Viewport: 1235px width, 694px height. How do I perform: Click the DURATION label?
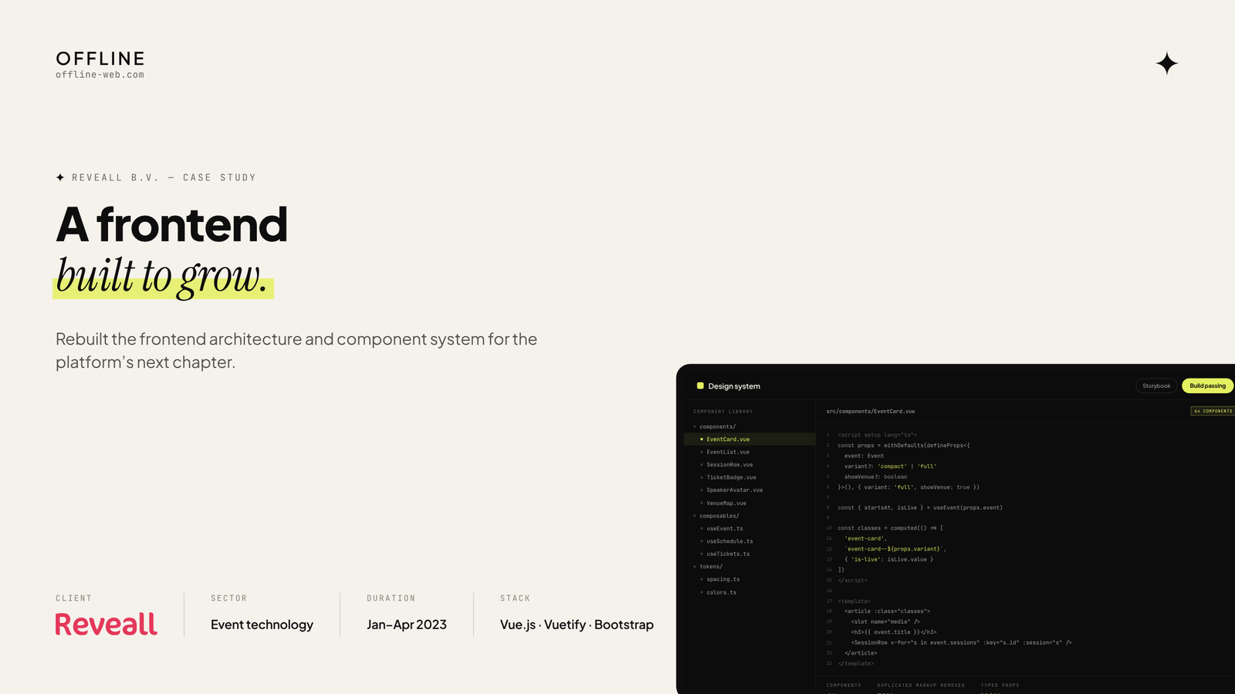pos(391,598)
